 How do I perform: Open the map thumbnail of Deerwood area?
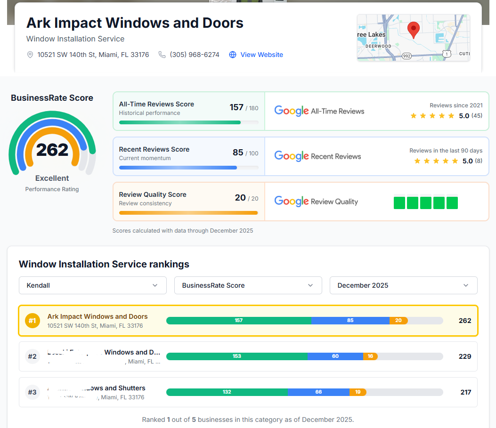tap(413, 38)
